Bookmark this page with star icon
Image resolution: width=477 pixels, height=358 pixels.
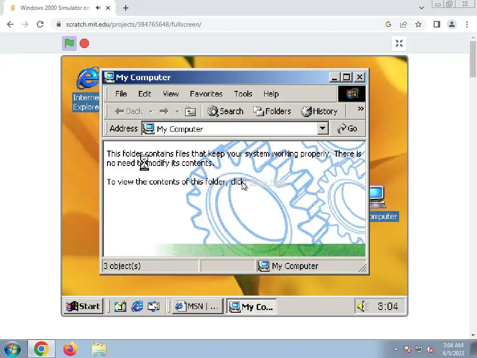tap(418, 24)
